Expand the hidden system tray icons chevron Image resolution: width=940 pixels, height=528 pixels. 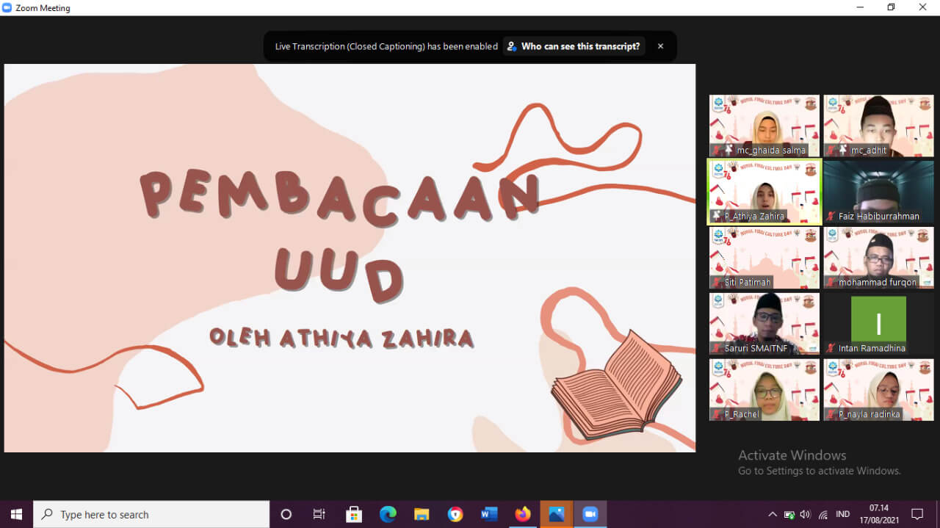[773, 514]
